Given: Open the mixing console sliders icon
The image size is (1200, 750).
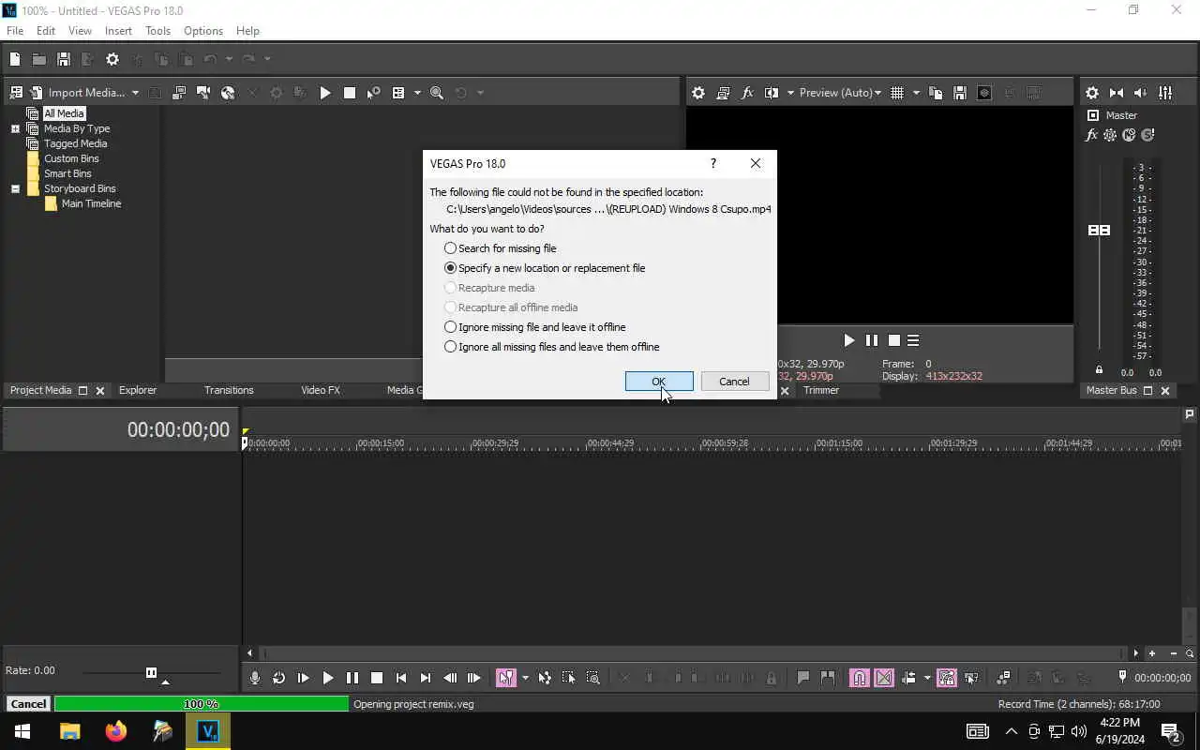Looking at the screenshot, I should click(1165, 93).
